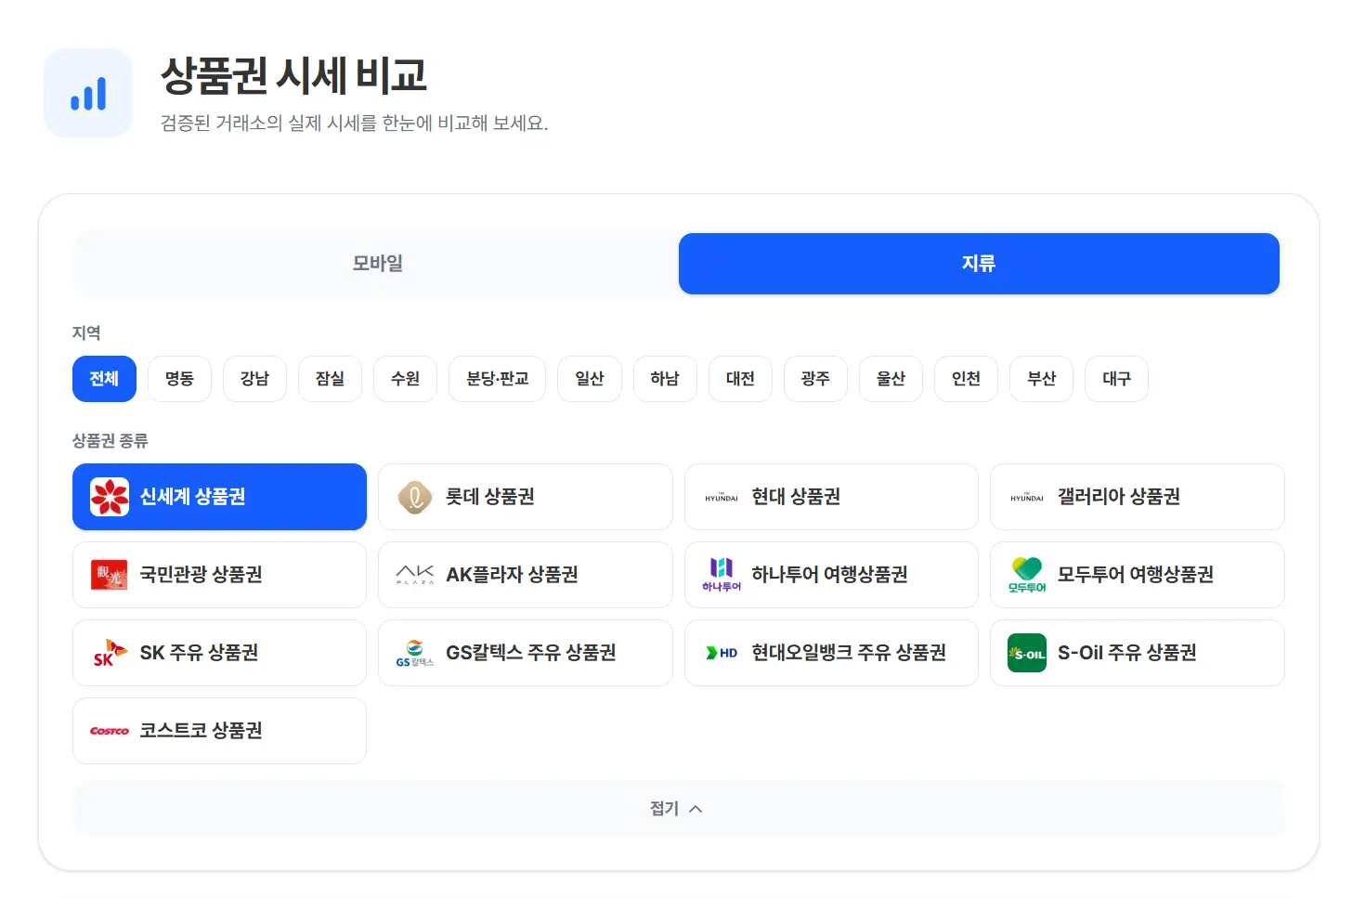Click the SK butterfly logo icon
1366x898 pixels.
pyautogui.click(x=110, y=653)
